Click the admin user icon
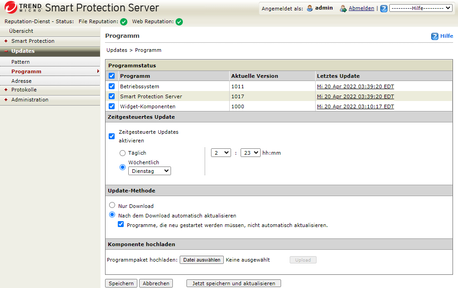Image resolution: width=458 pixels, height=288 pixels. pyautogui.click(x=310, y=8)
